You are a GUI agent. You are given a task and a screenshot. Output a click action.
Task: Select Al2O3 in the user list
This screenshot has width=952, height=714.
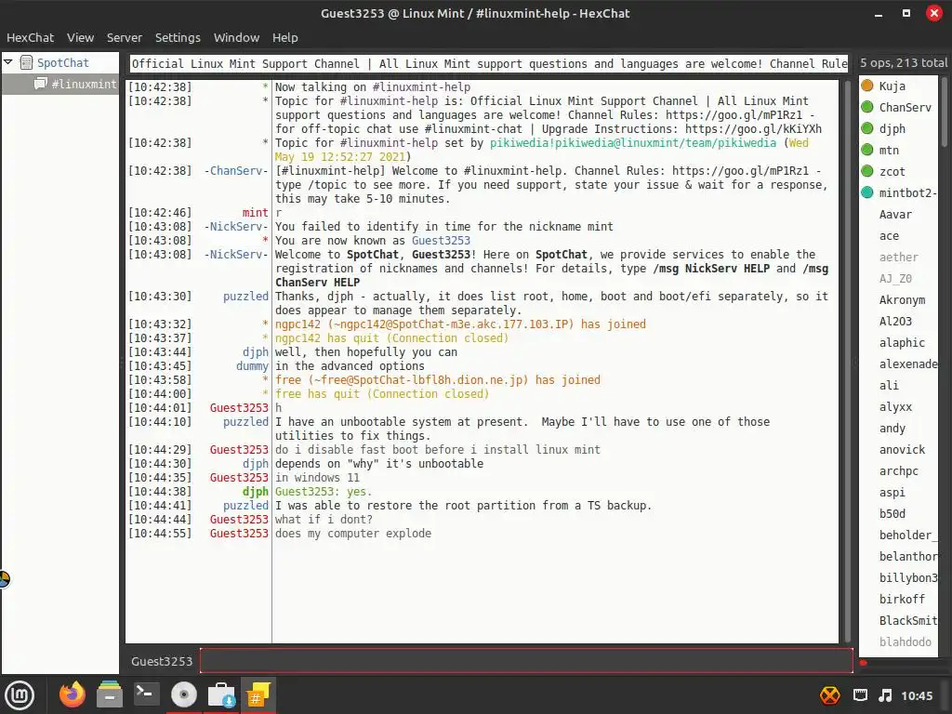pos(895,321)
